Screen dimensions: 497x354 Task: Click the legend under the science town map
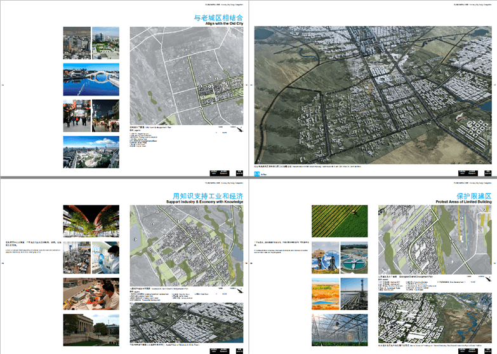tap(169, 296)
